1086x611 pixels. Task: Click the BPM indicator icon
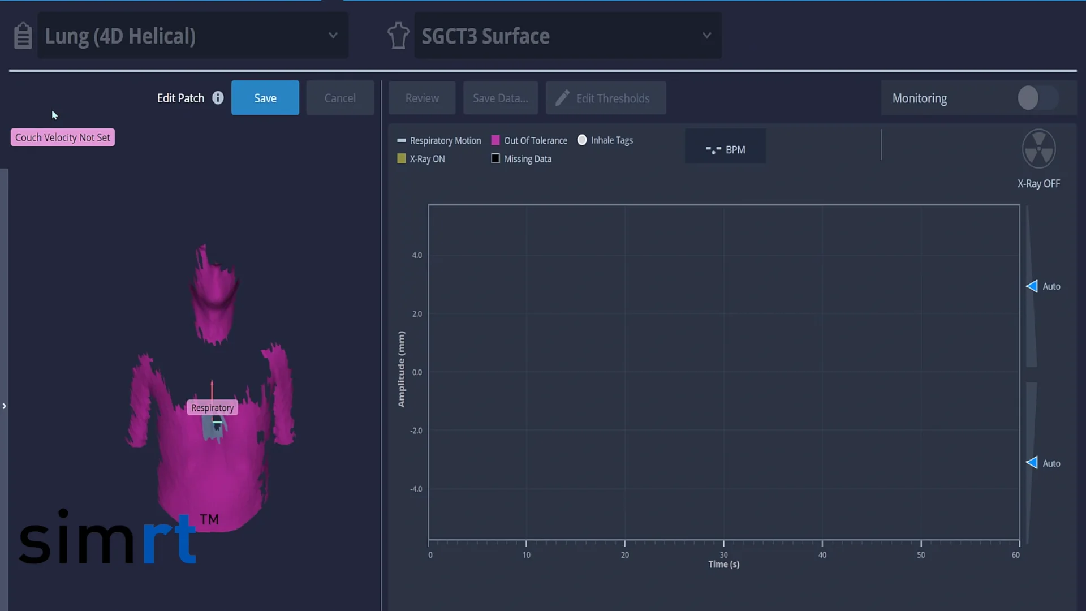pyautogui.click(x=713, y=150)
